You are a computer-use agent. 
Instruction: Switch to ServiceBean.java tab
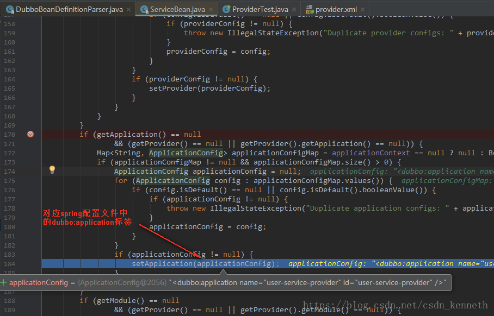(177, 9)
